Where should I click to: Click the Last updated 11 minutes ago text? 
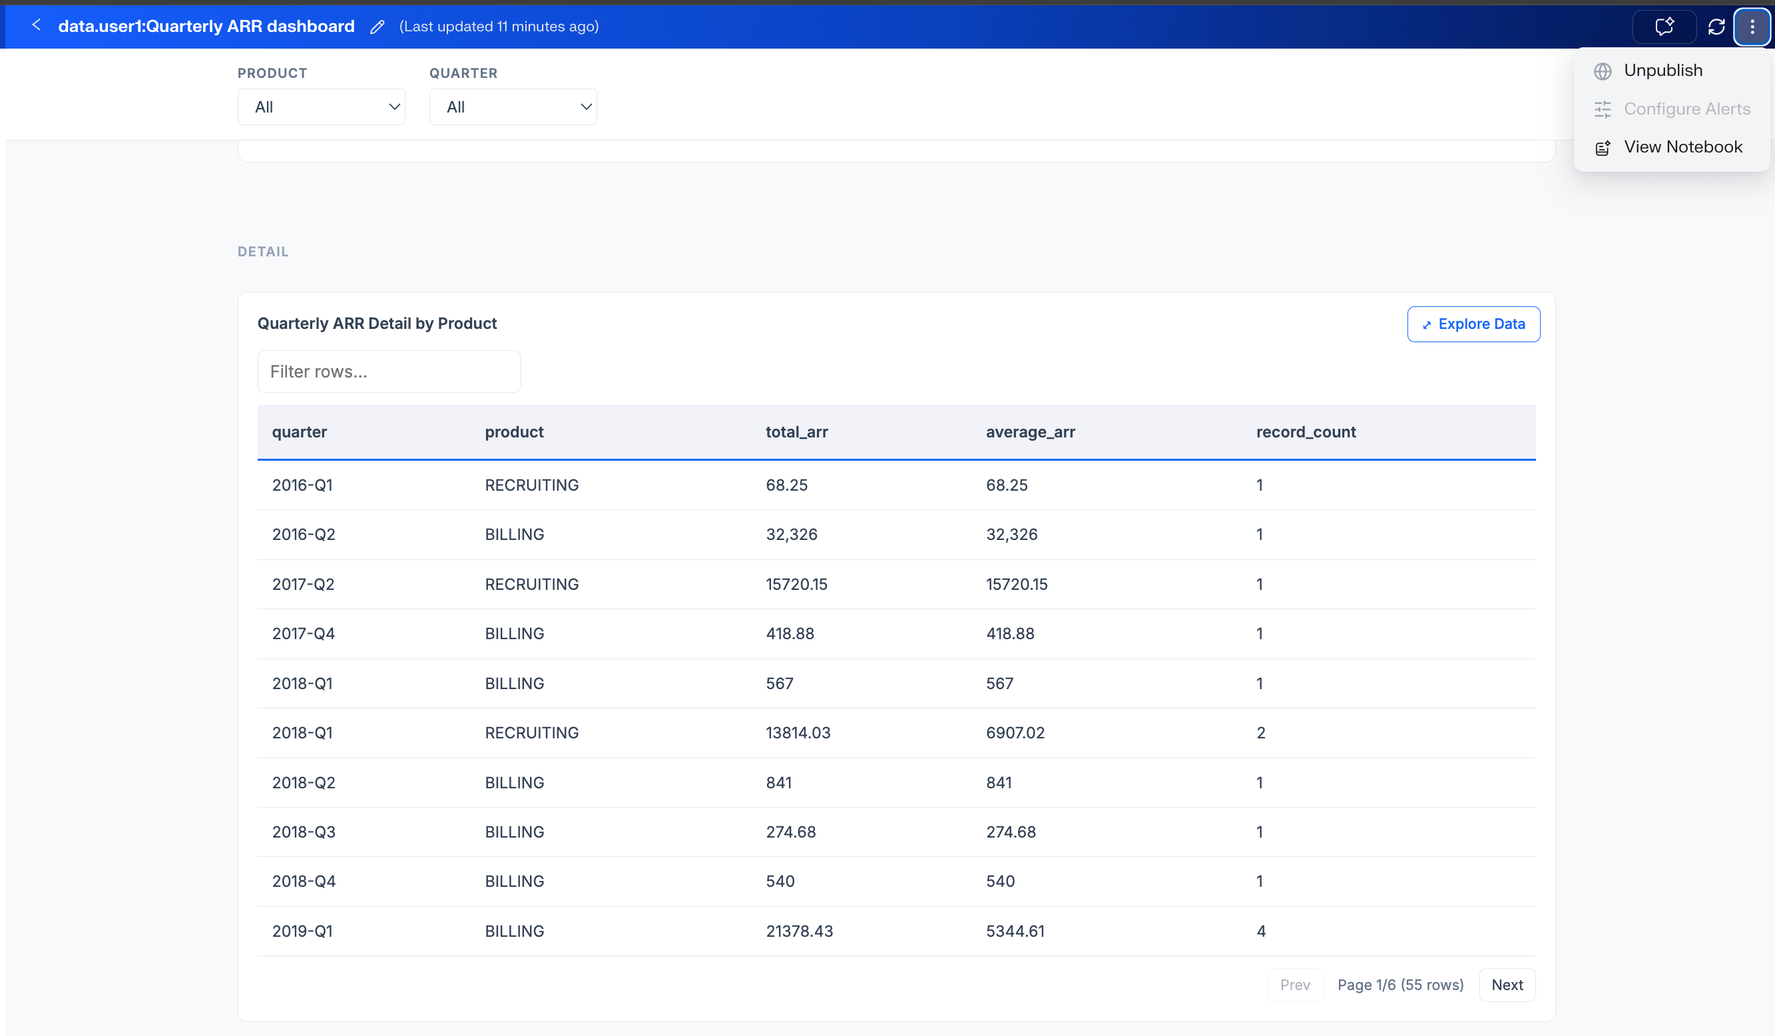[x=499, y=27]
